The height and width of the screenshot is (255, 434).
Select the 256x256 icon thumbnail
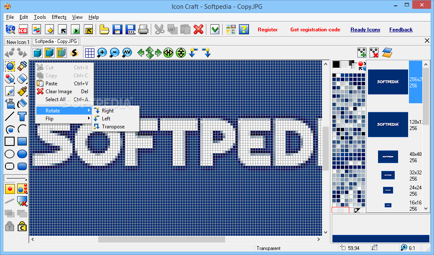pos(388,82)
